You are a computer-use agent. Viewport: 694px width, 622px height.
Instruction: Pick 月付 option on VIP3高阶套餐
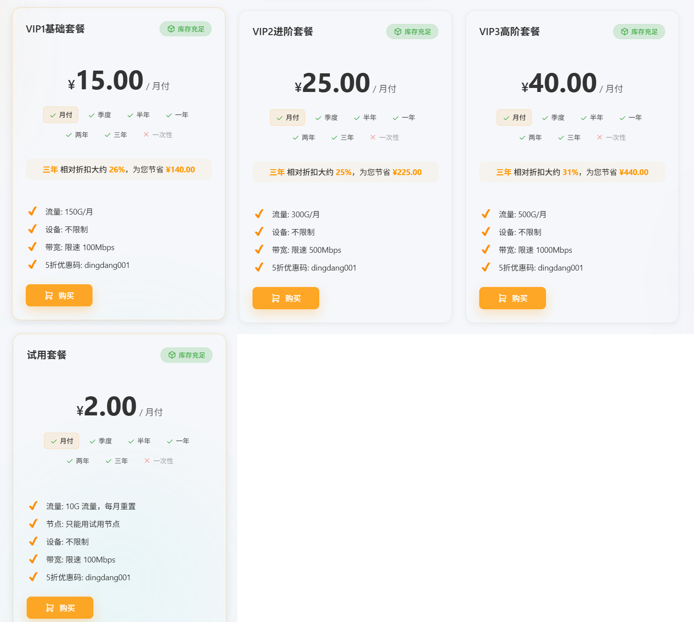tap(514, 118)
